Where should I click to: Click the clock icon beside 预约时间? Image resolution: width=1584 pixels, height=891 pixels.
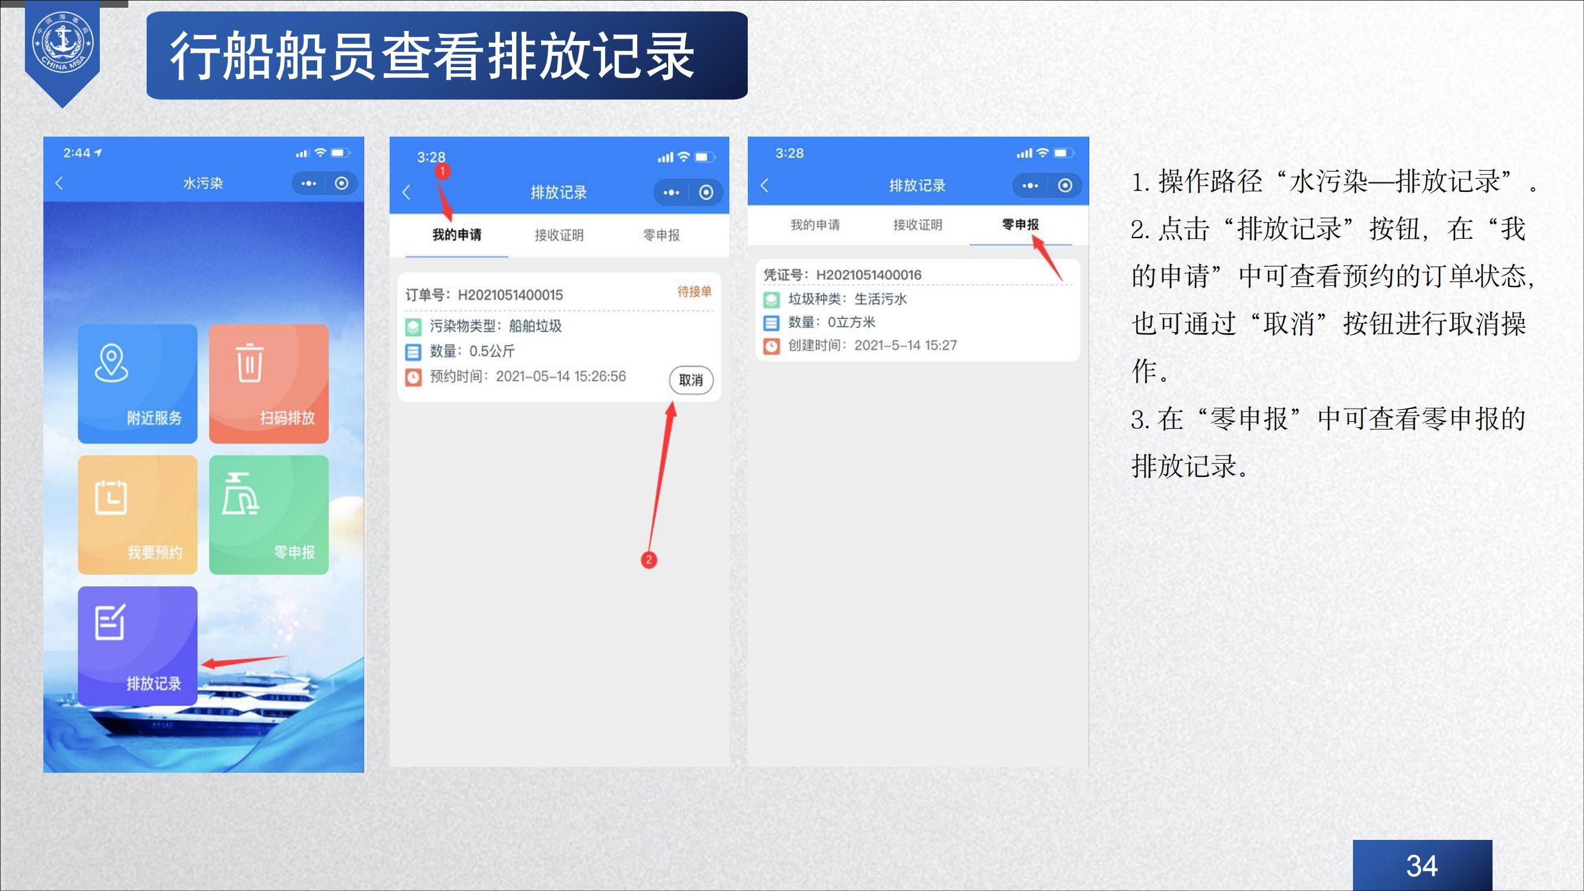[x=413, y=377]
